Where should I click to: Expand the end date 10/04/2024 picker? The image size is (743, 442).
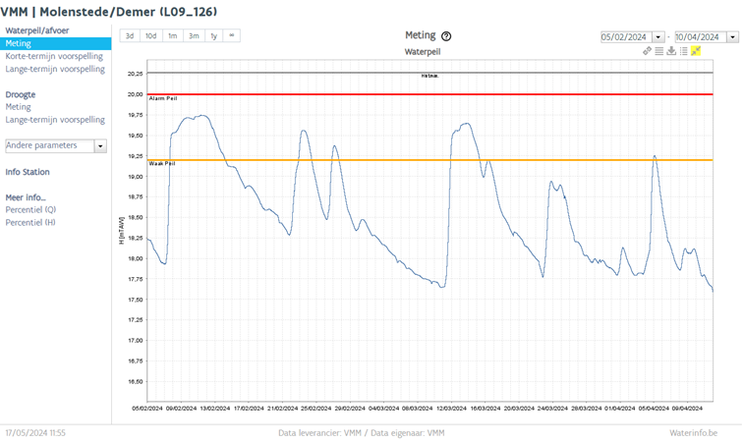(x=732, y=37)
